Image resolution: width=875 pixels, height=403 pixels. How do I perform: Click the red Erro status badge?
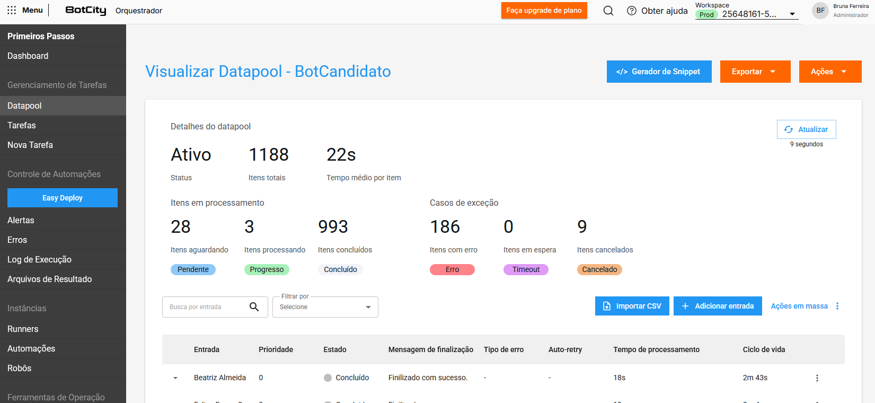[x=452, y=269]
